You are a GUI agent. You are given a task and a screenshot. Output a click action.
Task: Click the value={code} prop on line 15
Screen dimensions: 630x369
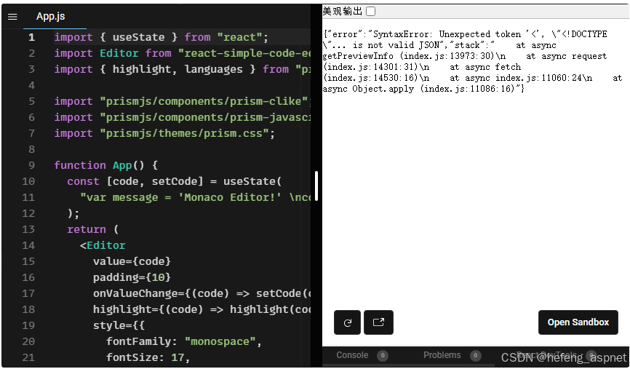click(x=132, y=261)
